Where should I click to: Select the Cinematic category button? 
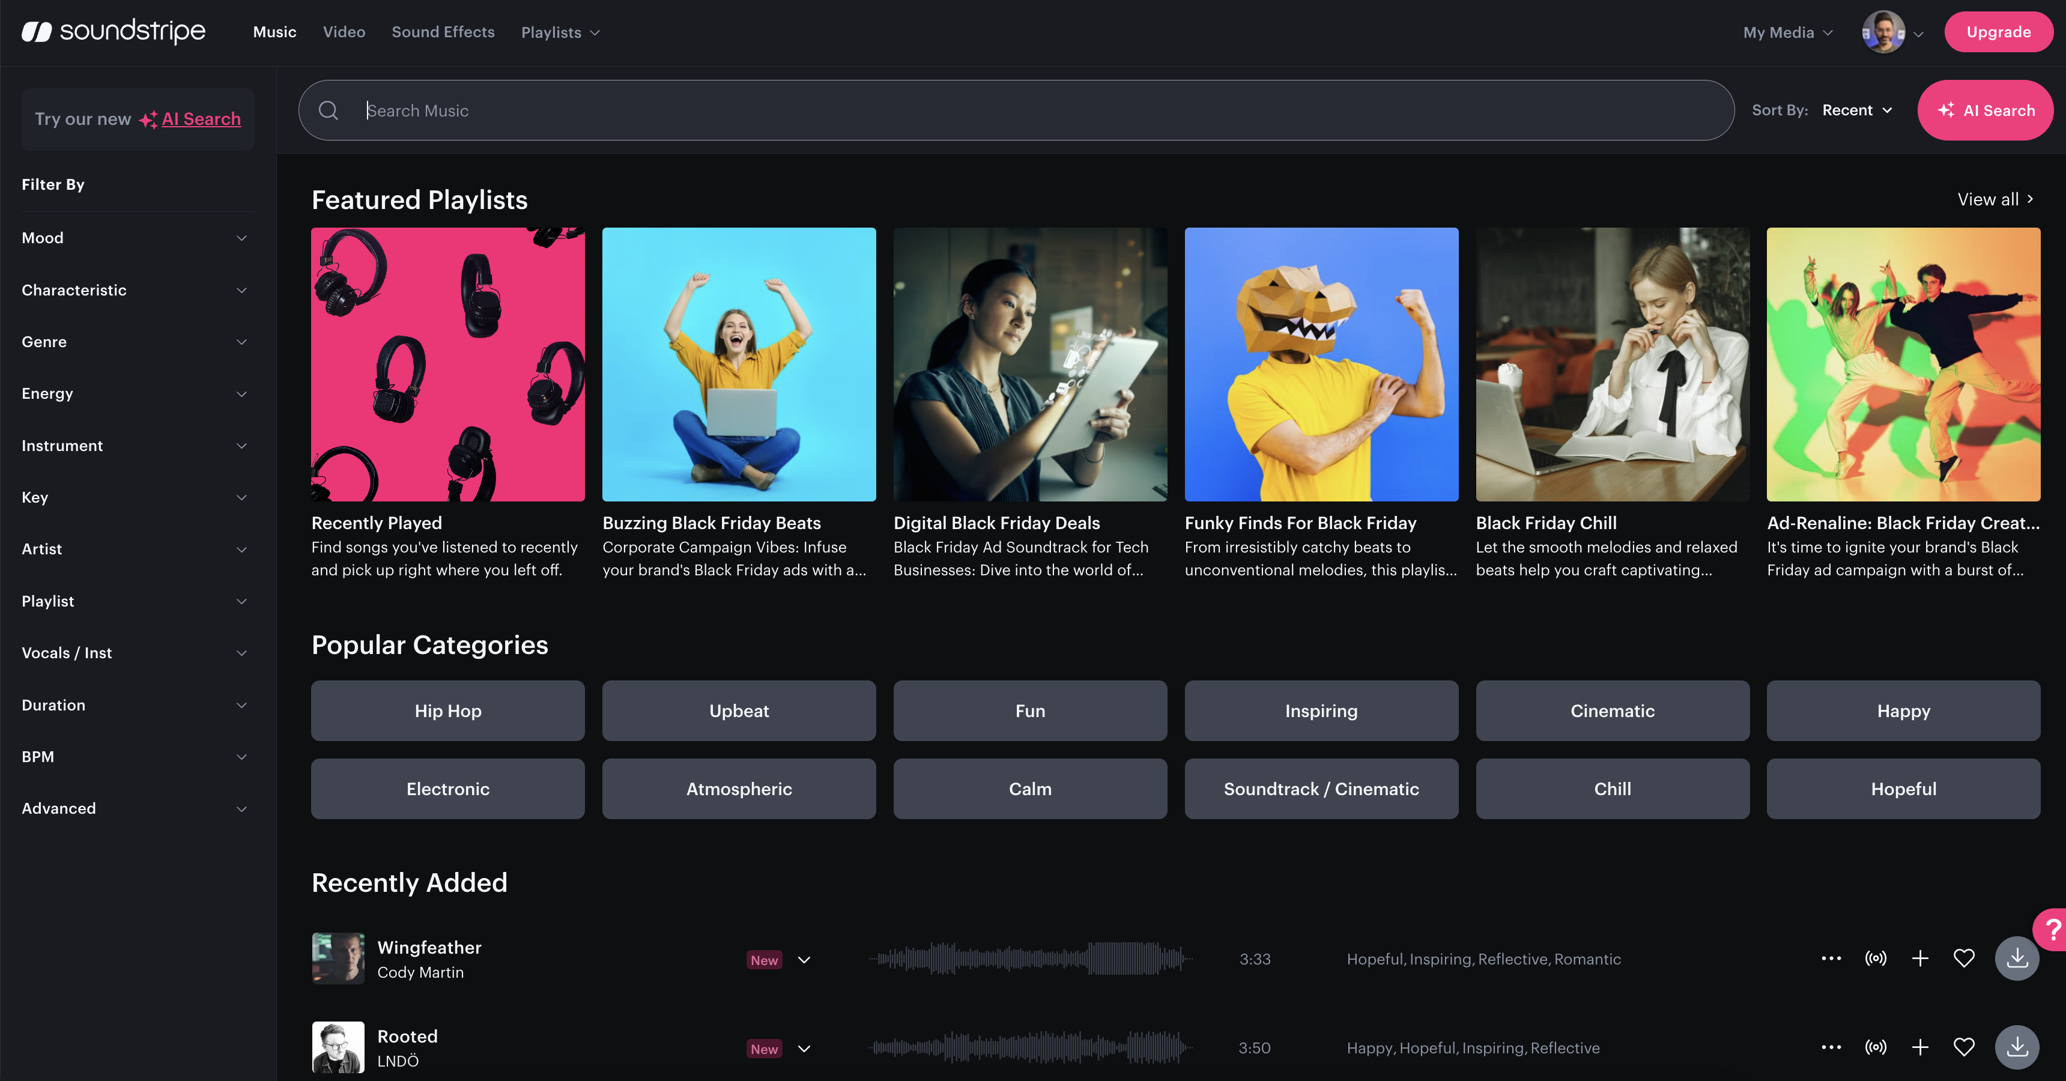(1611, 710)
